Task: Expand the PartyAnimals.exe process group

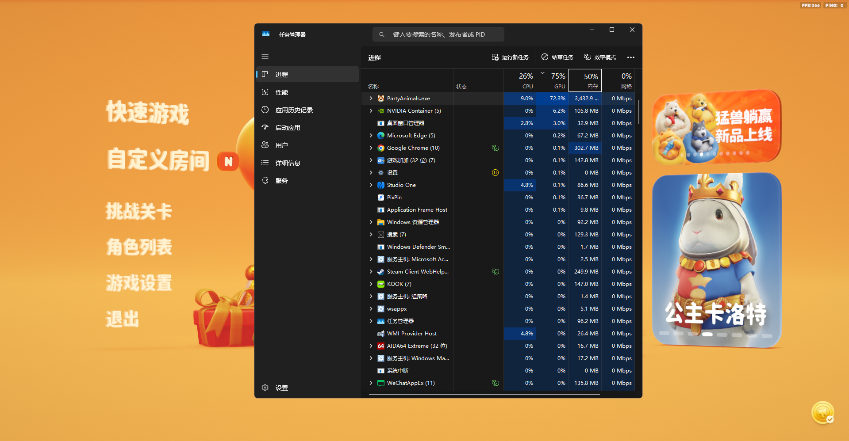Action: click(371, 99)
